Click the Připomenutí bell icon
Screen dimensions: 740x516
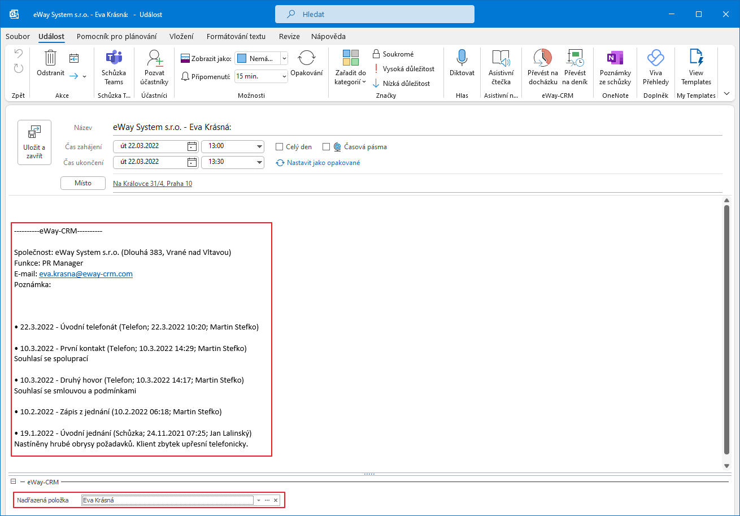coord(186,76)
